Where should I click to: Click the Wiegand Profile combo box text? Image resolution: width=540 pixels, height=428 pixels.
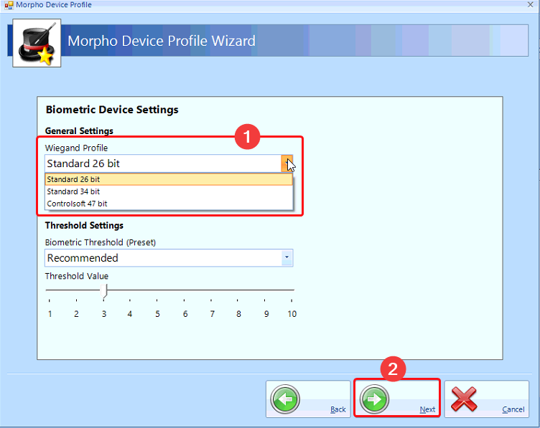click(x=83, y=163)
